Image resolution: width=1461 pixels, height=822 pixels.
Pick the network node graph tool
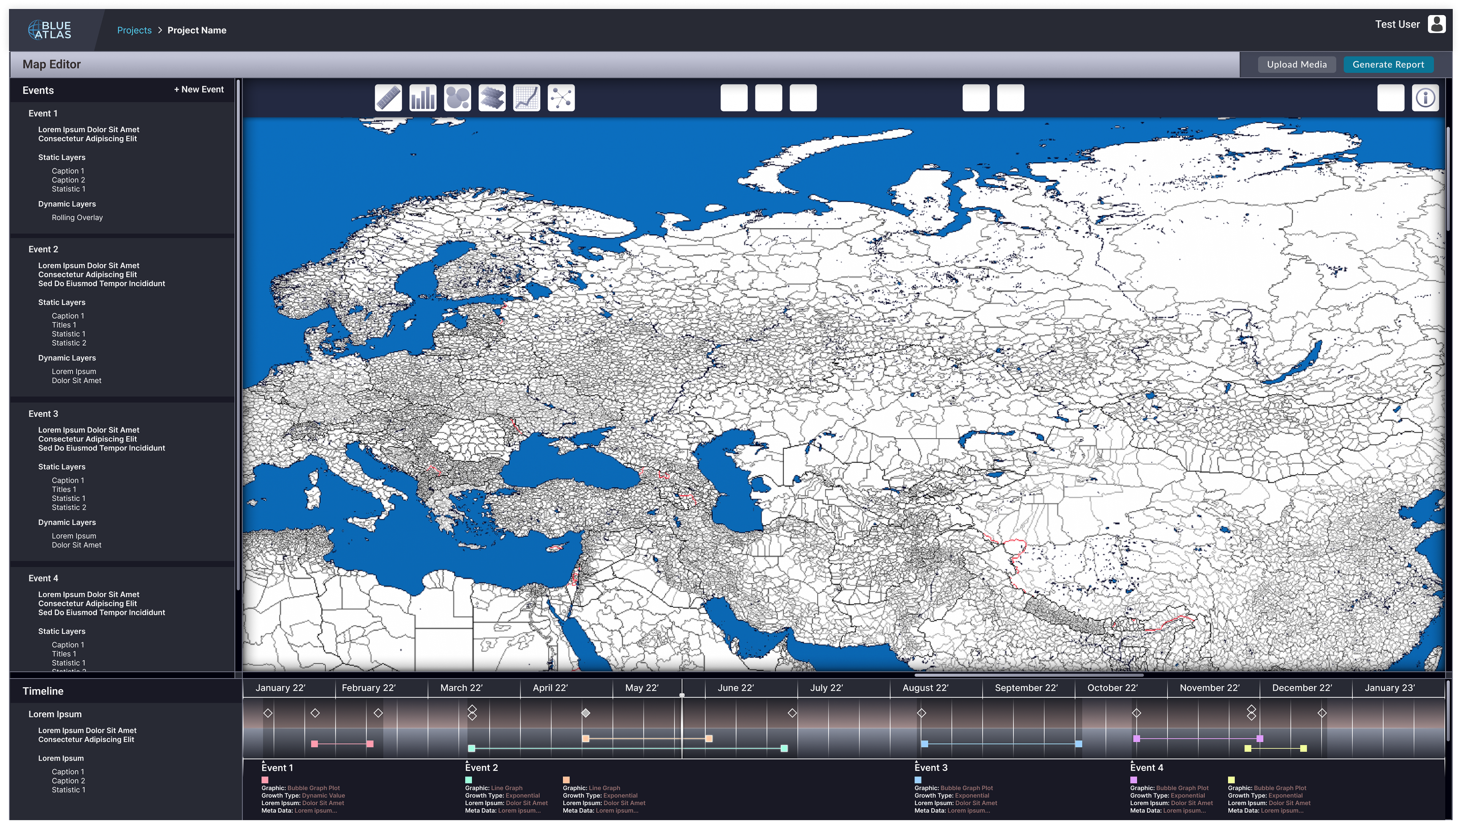click(x=561, y=97)
